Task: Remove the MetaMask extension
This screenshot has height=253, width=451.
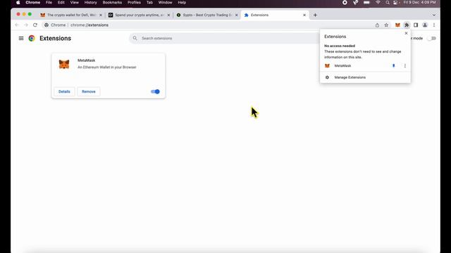Action: tap(89, 91)
